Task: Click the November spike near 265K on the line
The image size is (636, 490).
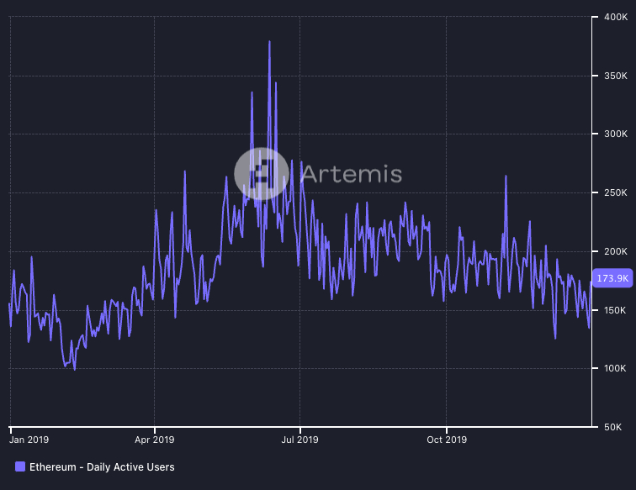Action: pyautogui.click(x=506, y=177)
